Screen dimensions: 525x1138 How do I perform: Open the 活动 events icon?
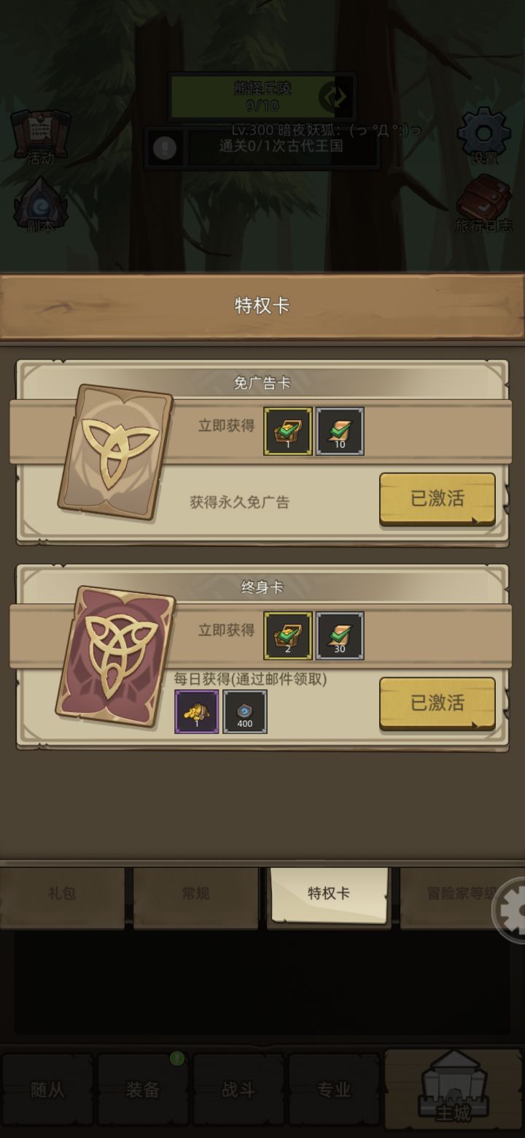[41, 137]
